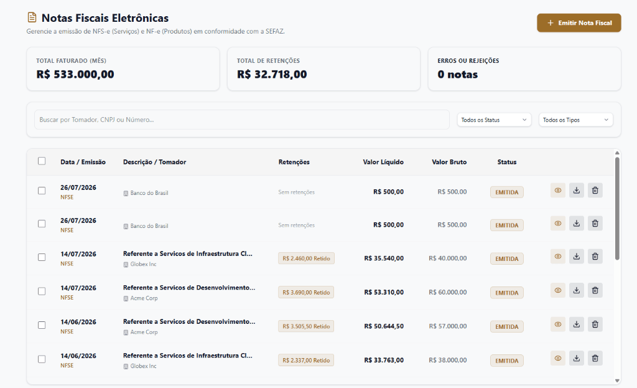Viewport: 637px width, 388px height.
Task: Click the Data / Emissão column header
Action: click(83, 162)
